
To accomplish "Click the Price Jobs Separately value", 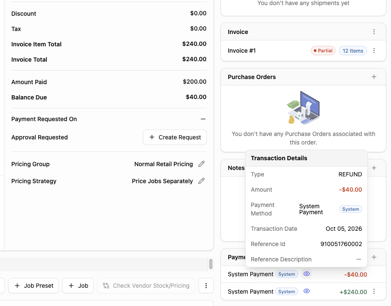I will pyautogui.click(x=162, y=181).
